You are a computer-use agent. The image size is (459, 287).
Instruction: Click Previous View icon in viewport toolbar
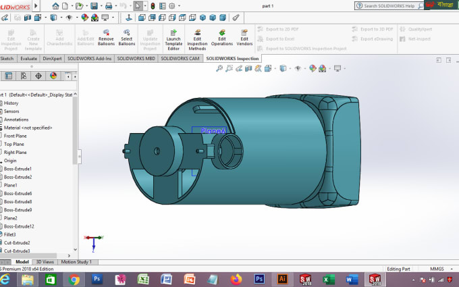239,68
